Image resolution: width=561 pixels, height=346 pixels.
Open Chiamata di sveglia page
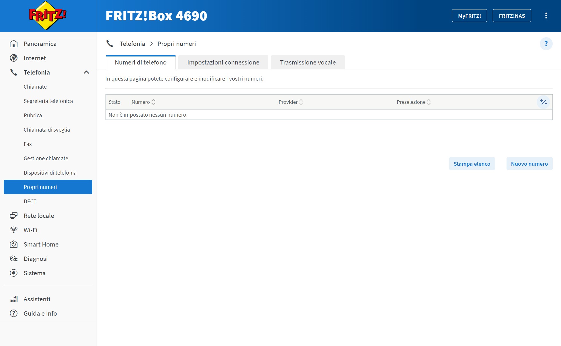47,130
